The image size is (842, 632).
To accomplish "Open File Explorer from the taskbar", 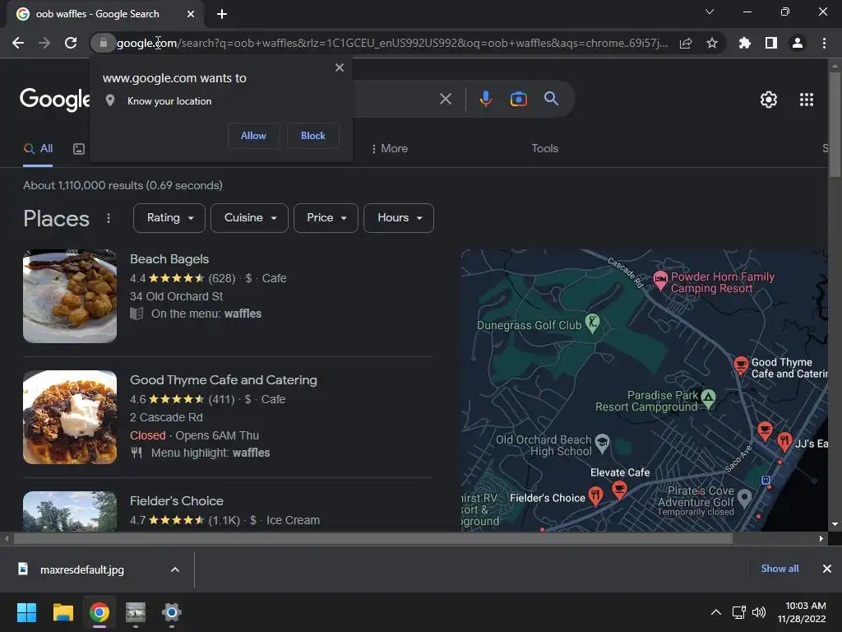I will coord(62,612).
